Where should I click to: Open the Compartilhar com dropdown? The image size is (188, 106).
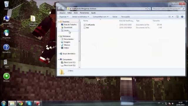pos(100,17)
